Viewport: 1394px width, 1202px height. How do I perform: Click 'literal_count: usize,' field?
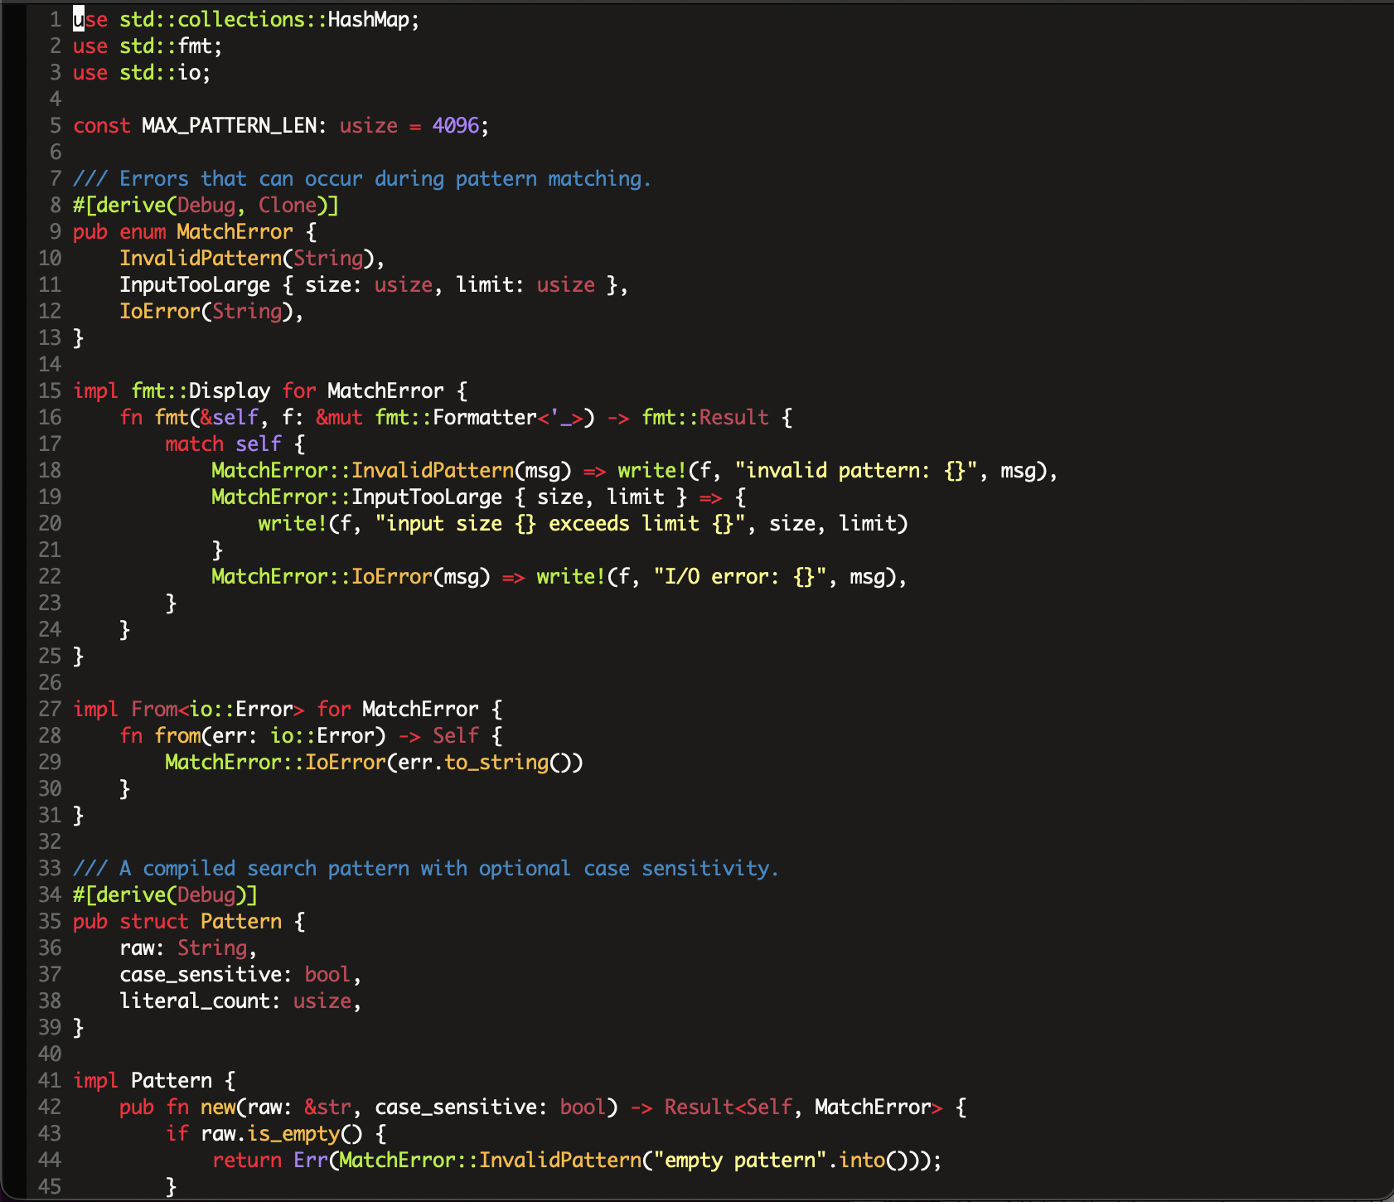point(240,1001)
